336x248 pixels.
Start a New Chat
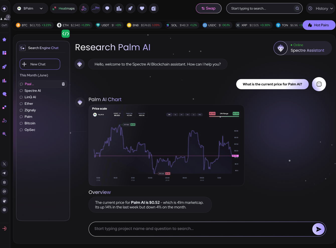click(40, 64)
